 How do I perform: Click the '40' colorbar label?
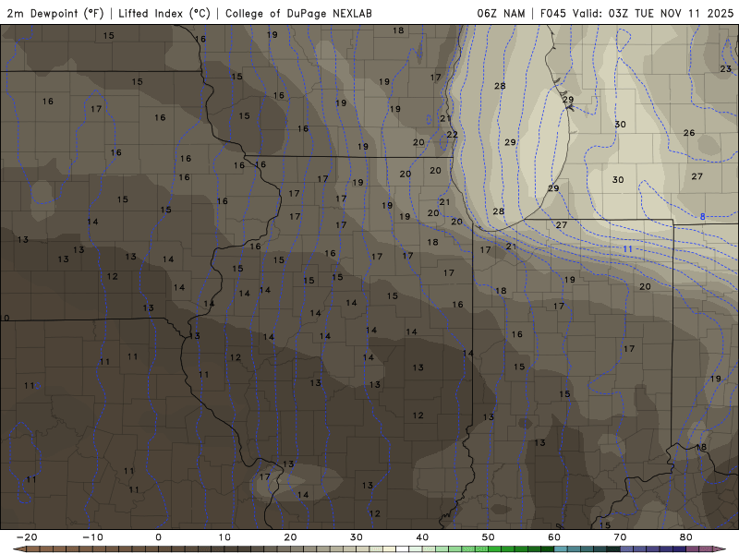[422, 537]
